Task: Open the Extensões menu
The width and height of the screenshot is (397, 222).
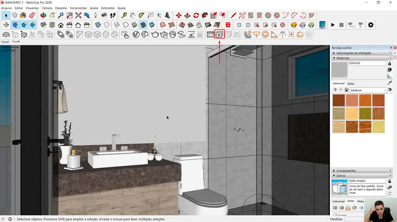Action: click(108, 8)
